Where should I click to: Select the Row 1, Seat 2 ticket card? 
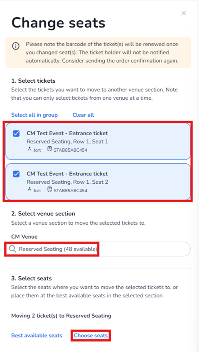point(98,182)
